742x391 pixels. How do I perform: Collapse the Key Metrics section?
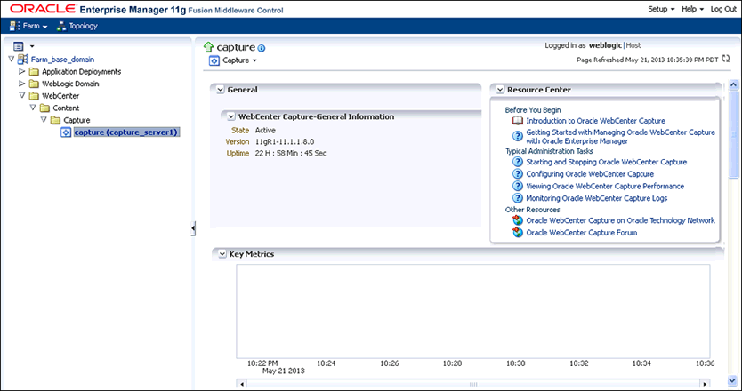pyautogui.click(x=222, y=254)
